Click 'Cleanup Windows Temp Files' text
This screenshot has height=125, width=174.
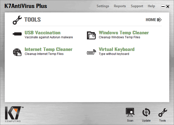[x=120, y=37]
